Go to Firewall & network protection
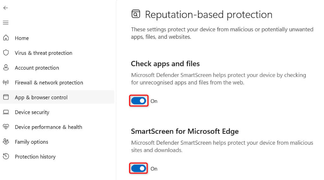The height and width of the screenshot is (180, 324). pyautogui.click(x=49, y=83)
